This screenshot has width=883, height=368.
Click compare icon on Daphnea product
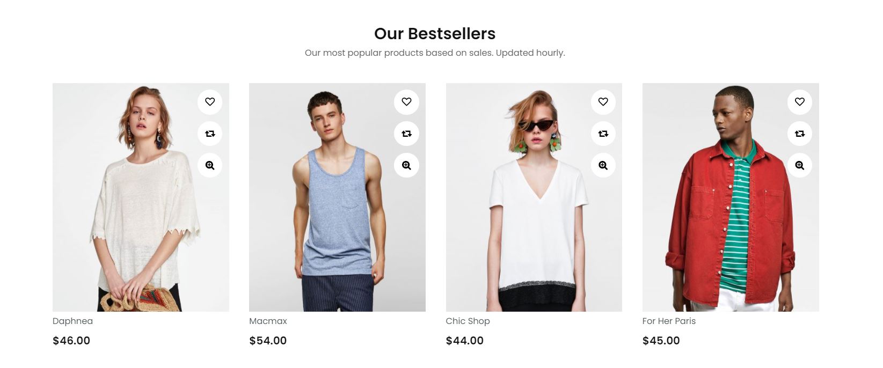(210, 134)
